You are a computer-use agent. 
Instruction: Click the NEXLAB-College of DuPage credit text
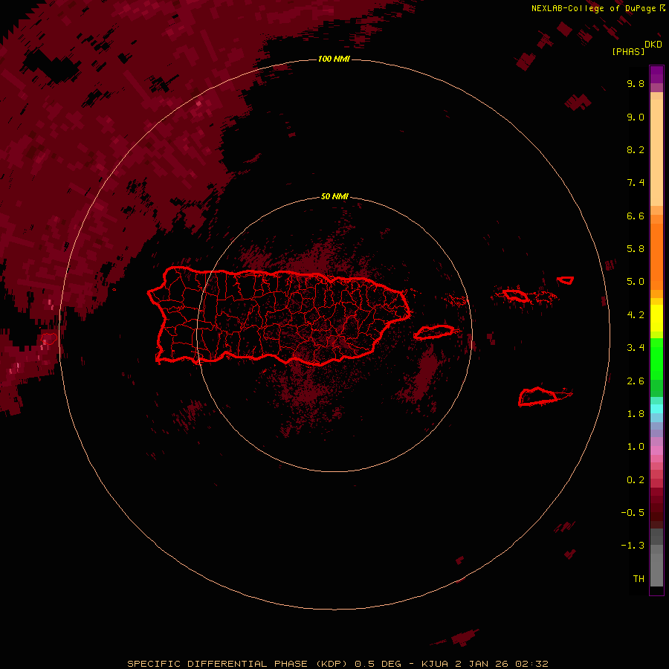point(593,8)
